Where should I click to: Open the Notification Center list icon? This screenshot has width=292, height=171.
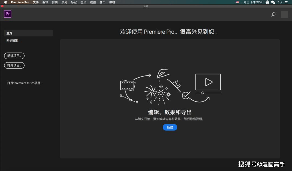(286, 2)
